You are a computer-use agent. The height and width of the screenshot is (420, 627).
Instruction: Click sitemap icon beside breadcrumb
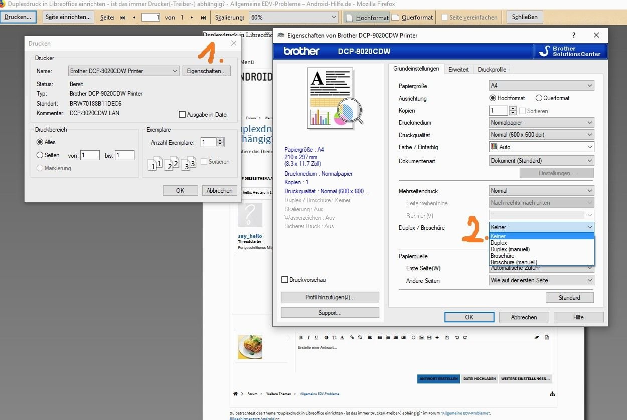[552, 394]
